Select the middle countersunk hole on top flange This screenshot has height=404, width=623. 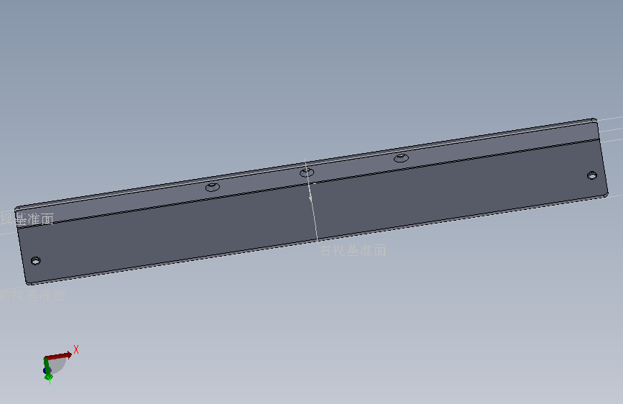(x=307, y=173)
